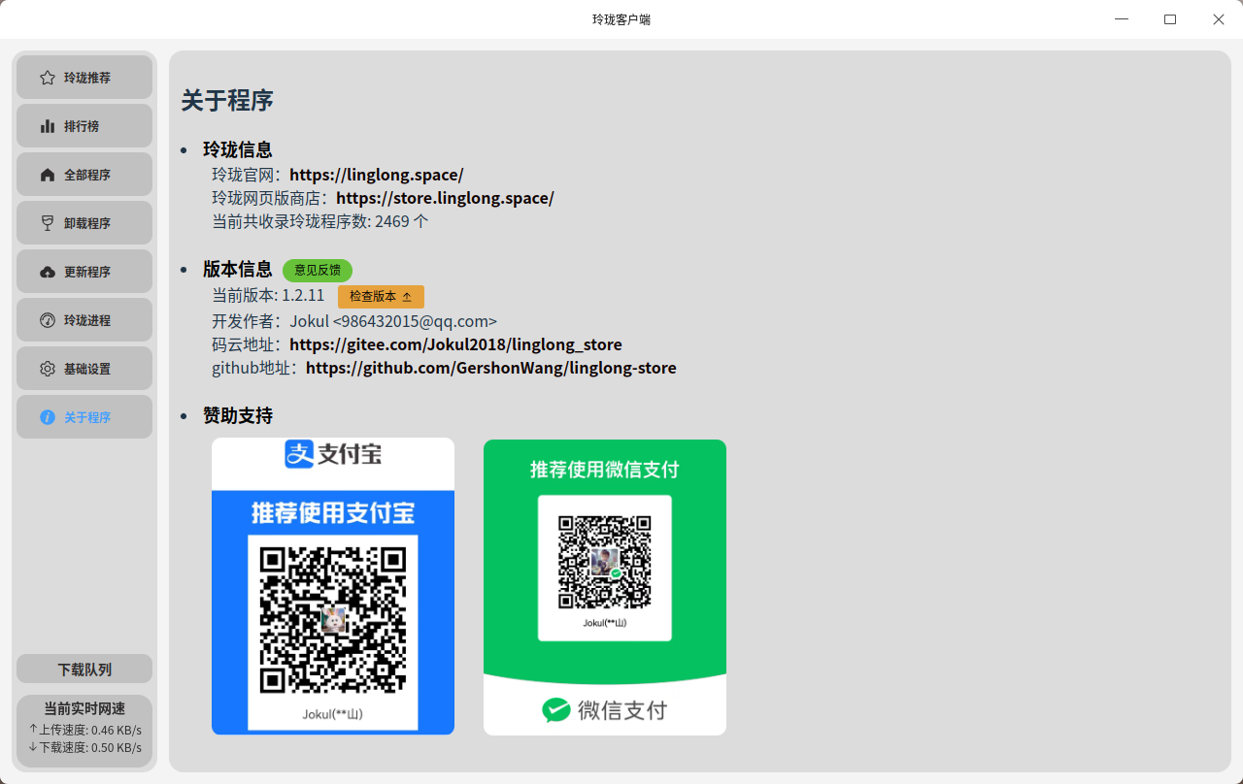
Task: Click the goblet icon for 卸载程序
Action: [47, 223]
